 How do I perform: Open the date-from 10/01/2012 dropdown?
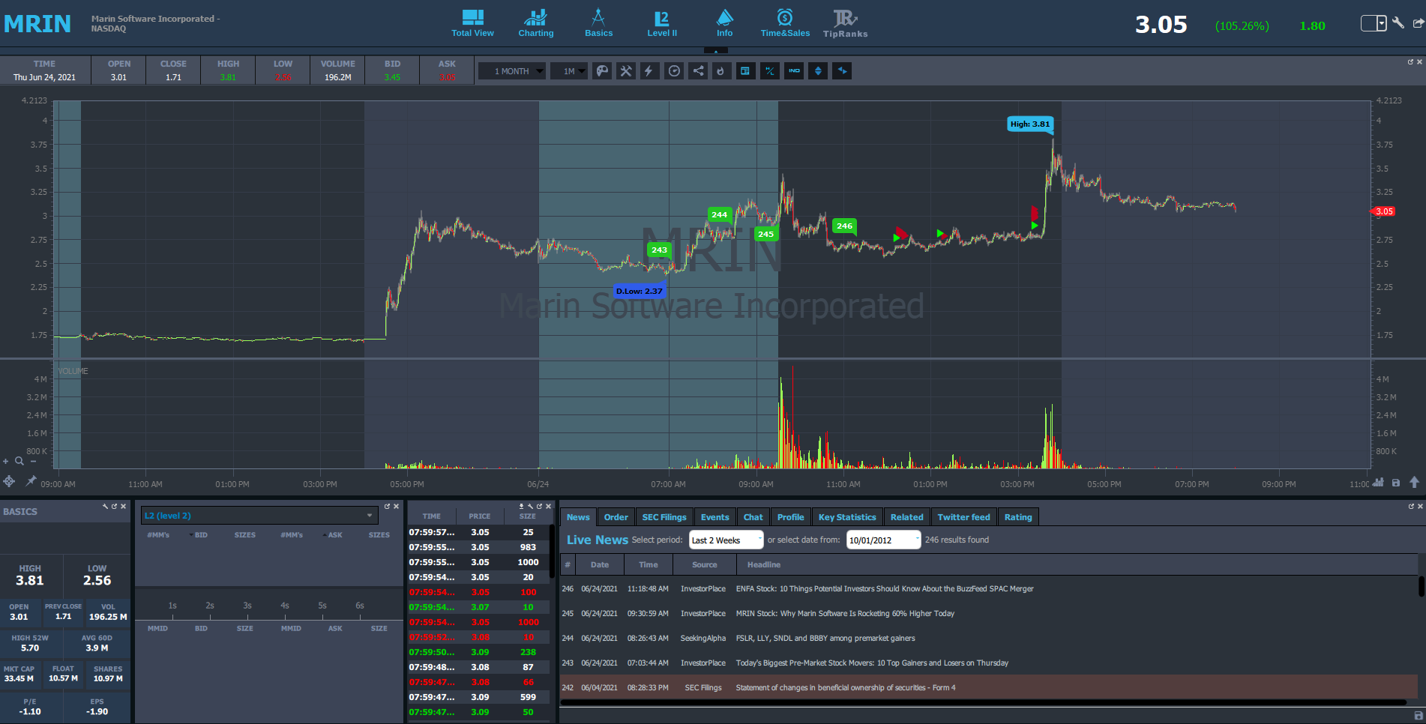883,540
